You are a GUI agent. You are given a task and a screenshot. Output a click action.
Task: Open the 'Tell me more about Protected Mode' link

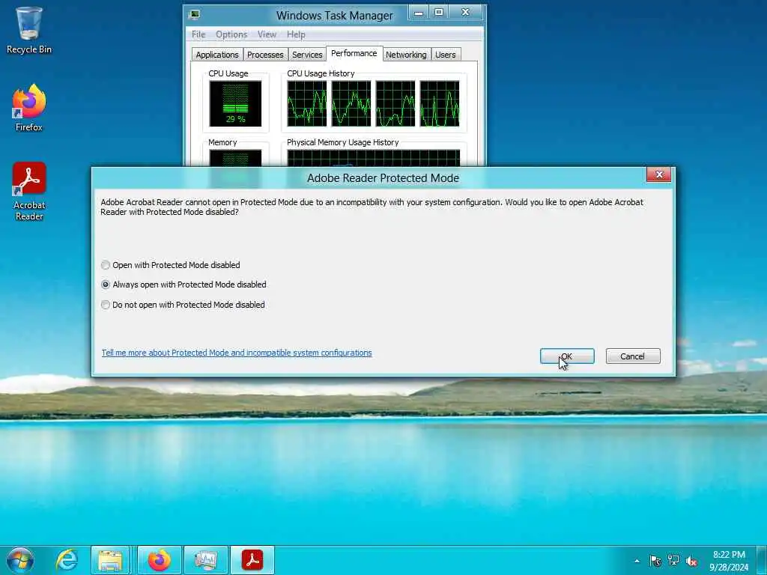237,353
